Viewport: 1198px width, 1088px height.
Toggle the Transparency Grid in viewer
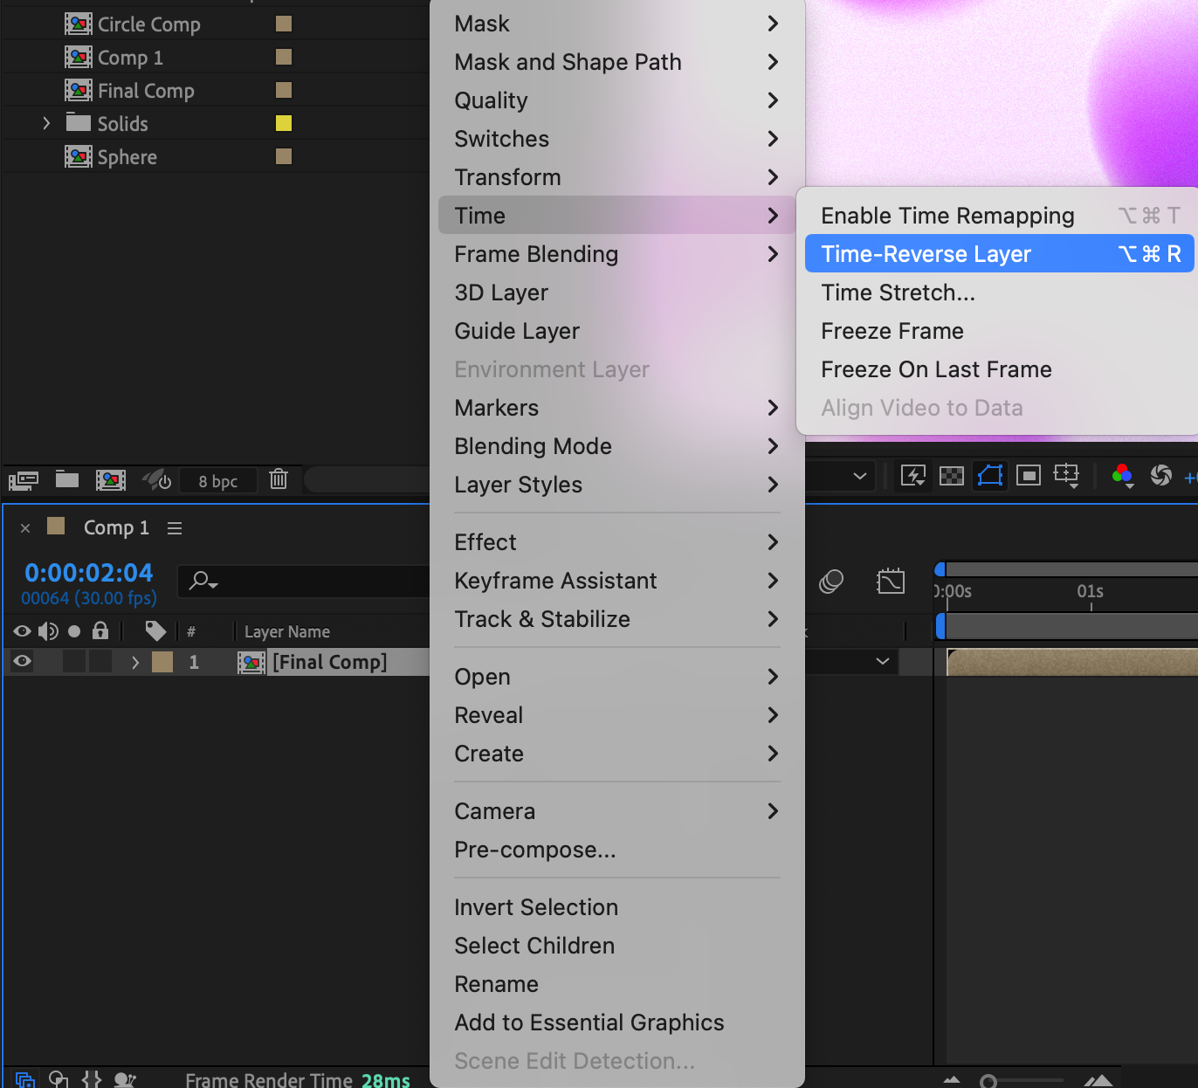[x=952, y=476]
